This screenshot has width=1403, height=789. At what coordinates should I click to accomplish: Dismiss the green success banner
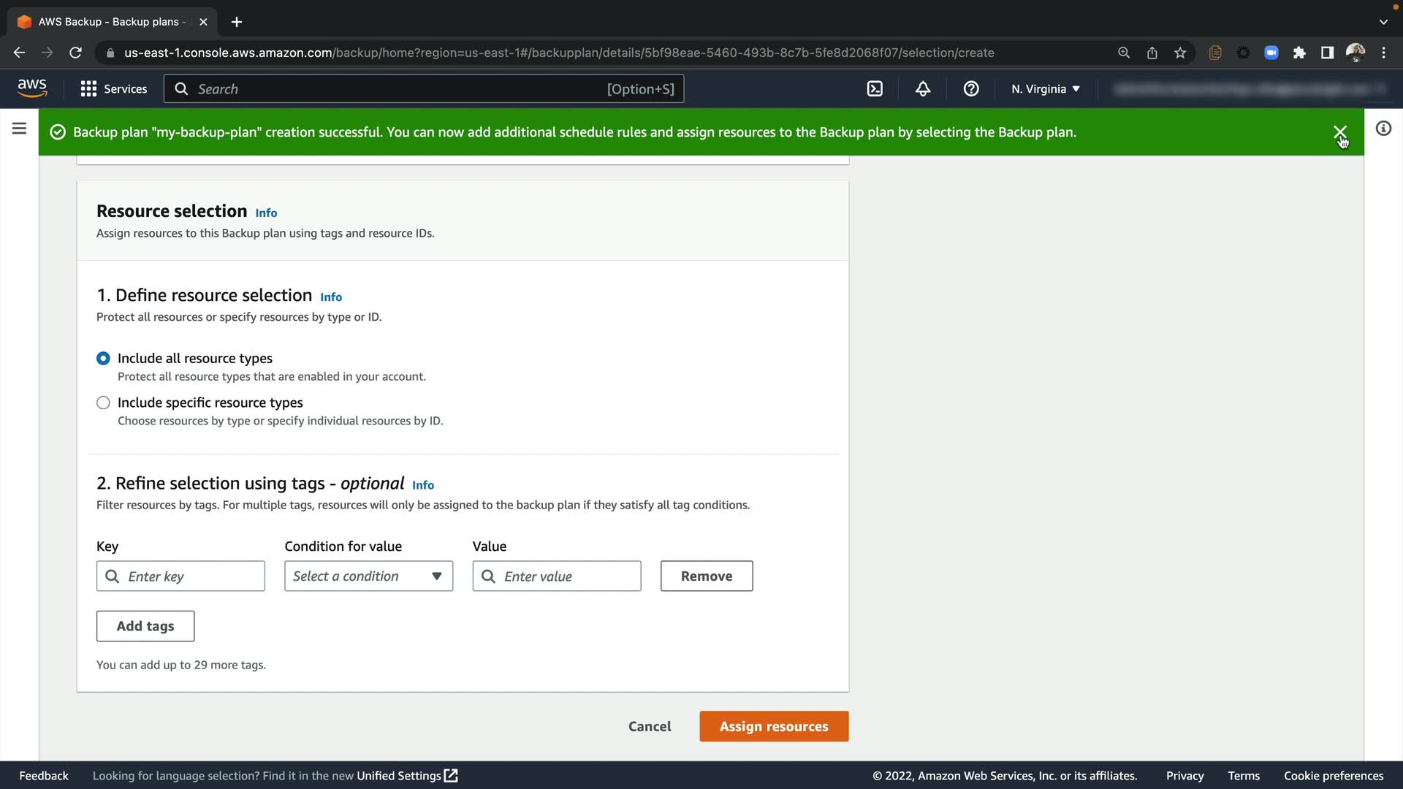(1339, 132)
